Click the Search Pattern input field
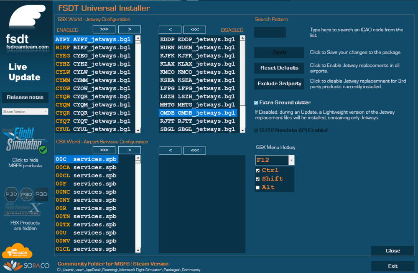This screenshot has height=273, width=418. coord(270,32)
